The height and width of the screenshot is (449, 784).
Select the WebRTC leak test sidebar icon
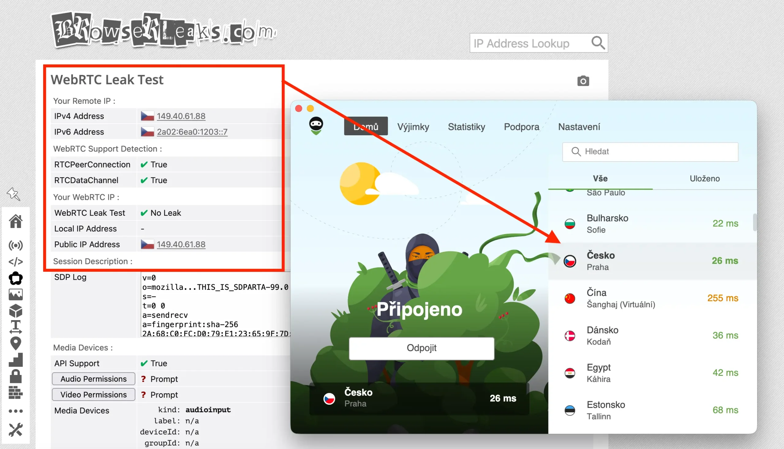click(15, 245)
